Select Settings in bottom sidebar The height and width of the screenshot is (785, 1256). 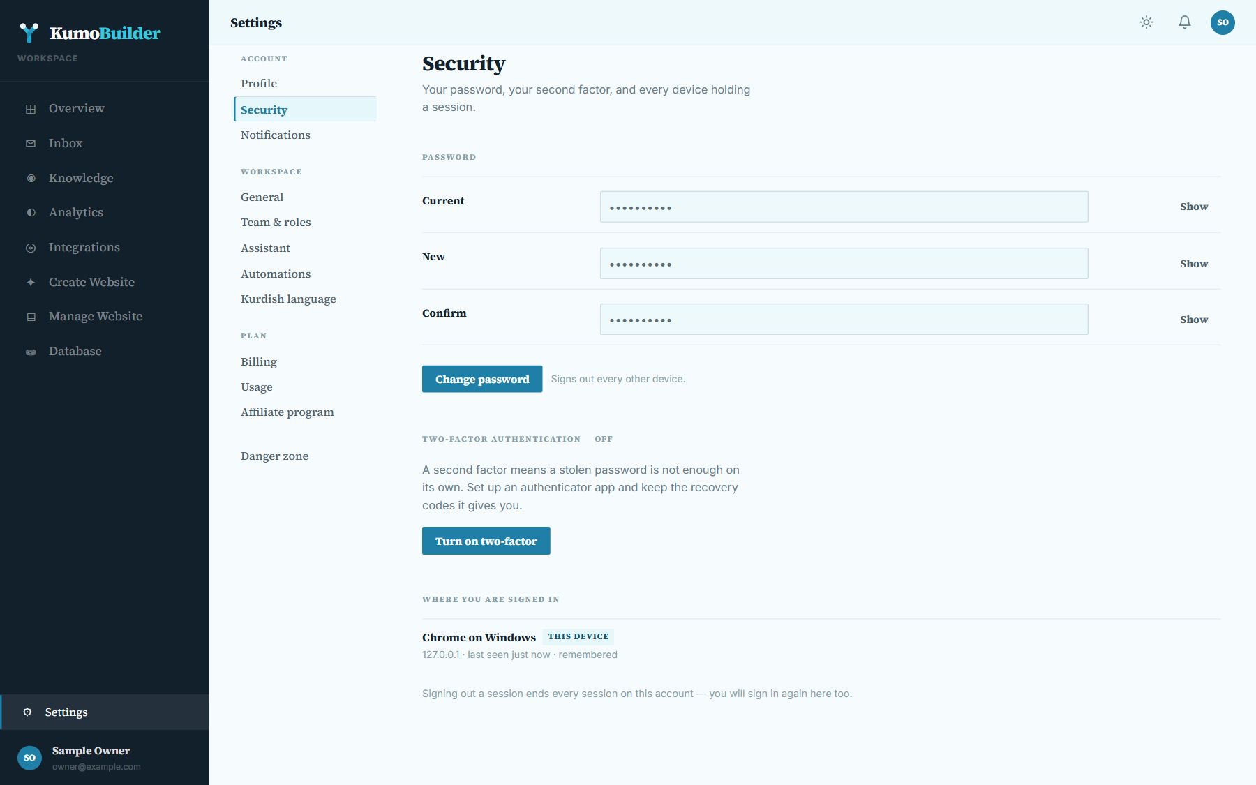105,712
